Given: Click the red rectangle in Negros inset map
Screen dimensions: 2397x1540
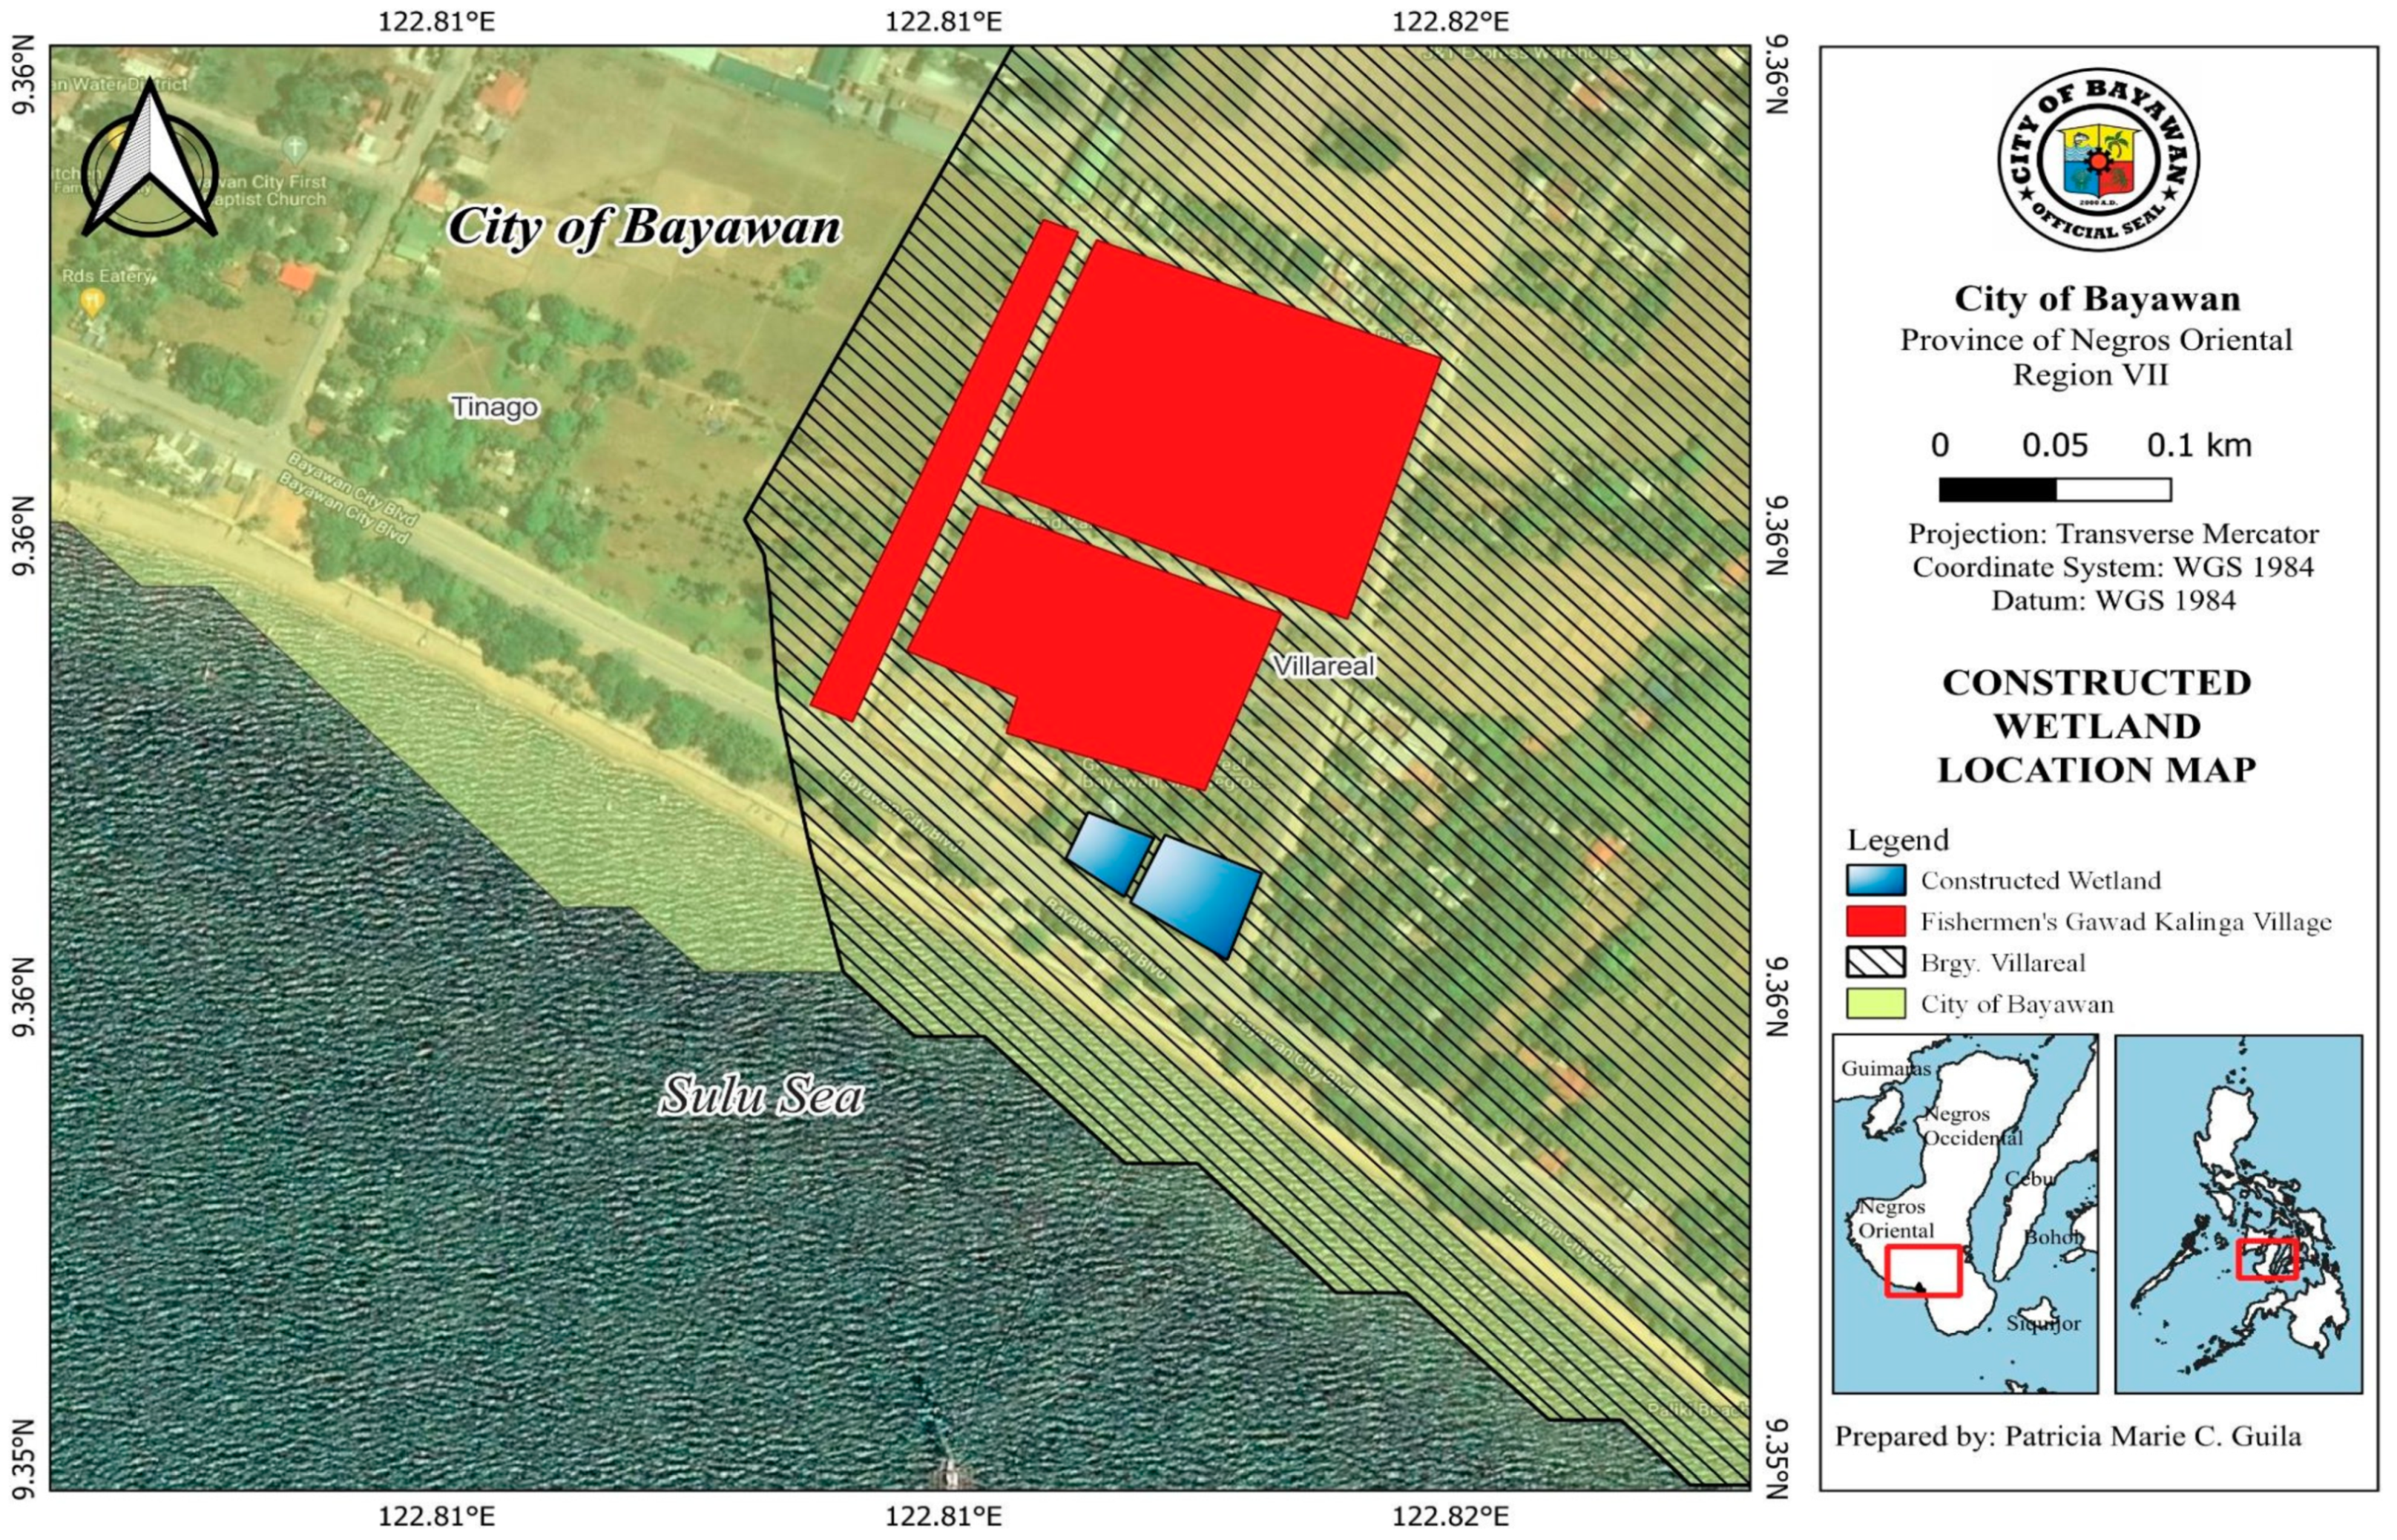Looking at the screenshot, I should coord(1922,1270).
